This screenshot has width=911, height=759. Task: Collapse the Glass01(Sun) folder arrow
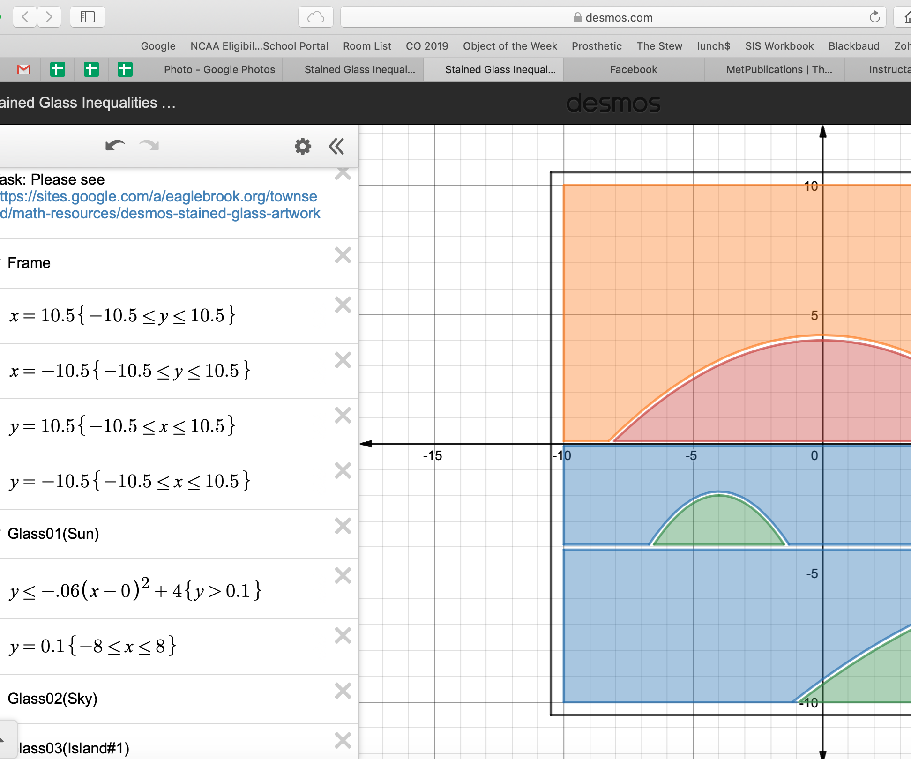(1, 530)
